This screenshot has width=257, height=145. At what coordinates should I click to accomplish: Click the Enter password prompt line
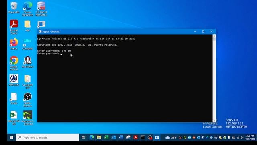(x=49, y=54)
